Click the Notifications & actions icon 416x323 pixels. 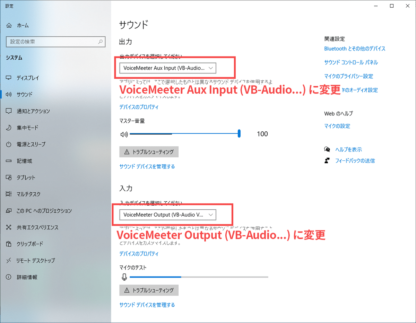pos(9,111)
